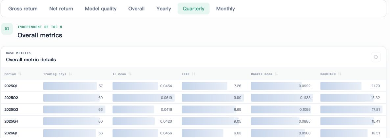Click RankIC mean value 0.1133

click(x=305, y=98)
